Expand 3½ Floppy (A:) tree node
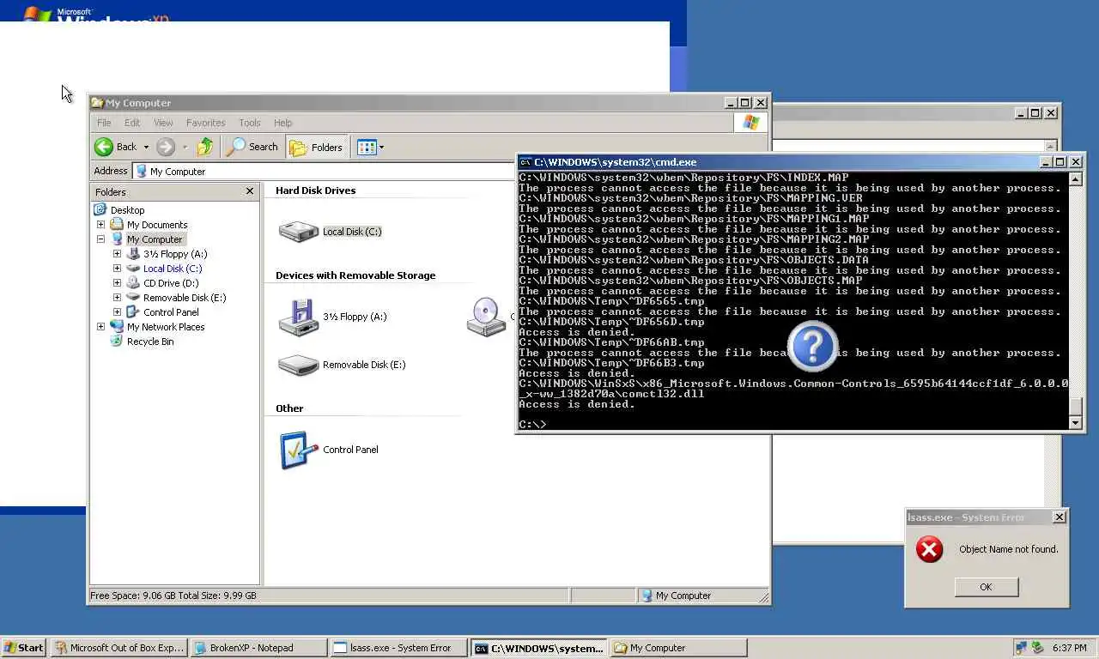 (117, 254)
